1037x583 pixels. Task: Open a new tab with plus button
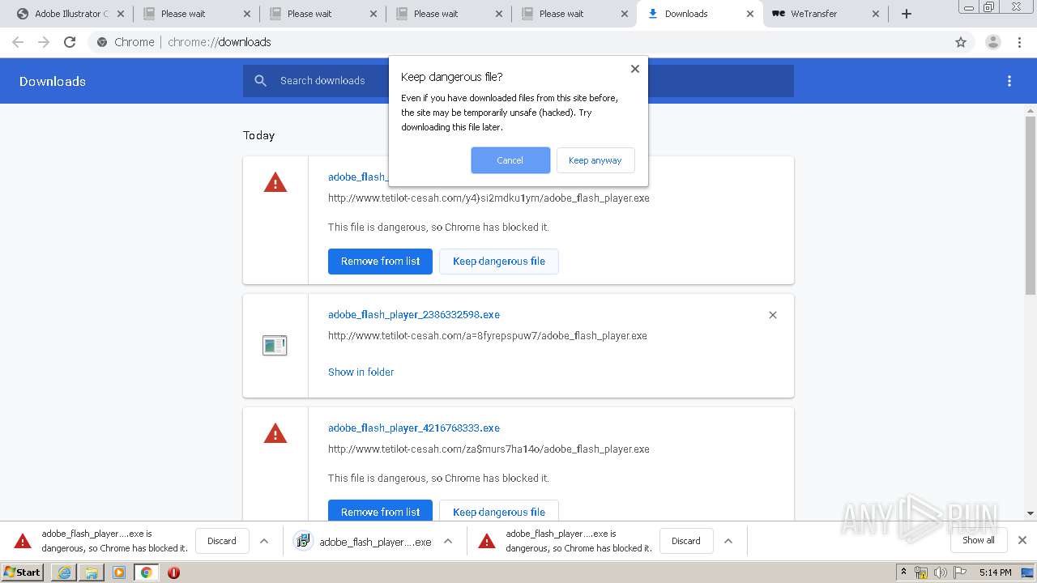(907, 14)
